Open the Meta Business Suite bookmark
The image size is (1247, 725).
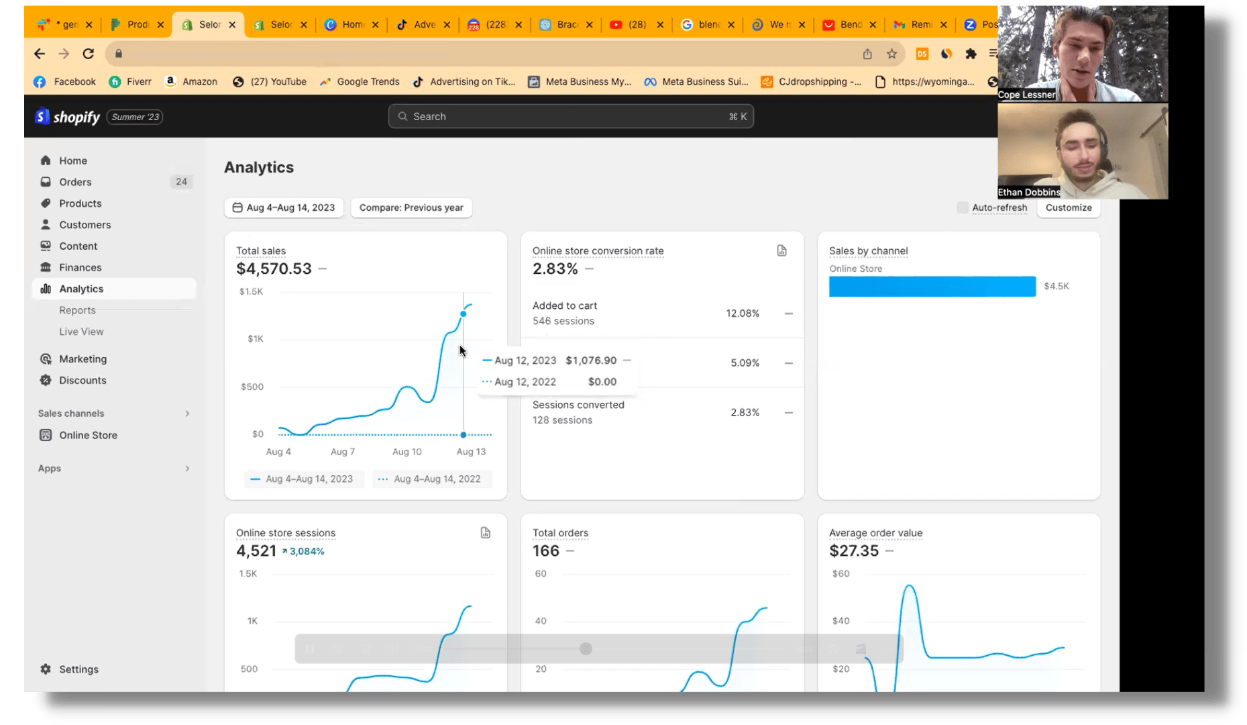696,82
